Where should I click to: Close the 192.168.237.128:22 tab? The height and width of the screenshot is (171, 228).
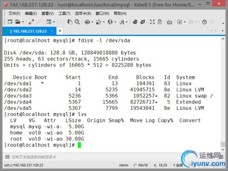tap(52, 31)
